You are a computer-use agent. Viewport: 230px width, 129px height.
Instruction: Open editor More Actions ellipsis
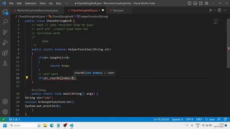point(225,10)
